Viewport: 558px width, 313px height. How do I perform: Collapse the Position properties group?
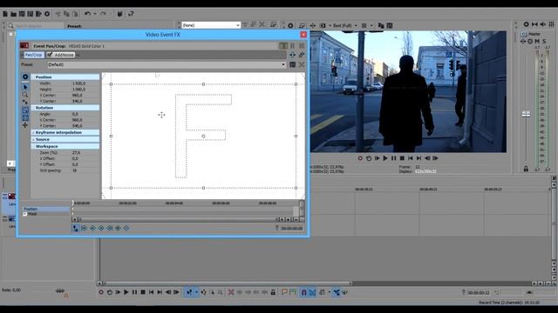pos(34,77)
